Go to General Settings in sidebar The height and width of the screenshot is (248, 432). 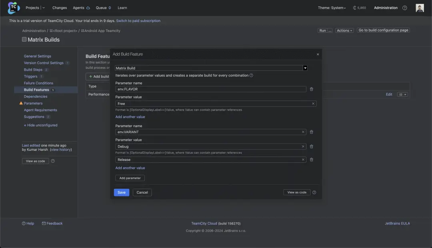pyautogui.click(x=37, y=56)
